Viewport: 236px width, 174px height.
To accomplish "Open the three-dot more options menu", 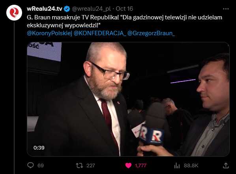I will tap(226, 9).
